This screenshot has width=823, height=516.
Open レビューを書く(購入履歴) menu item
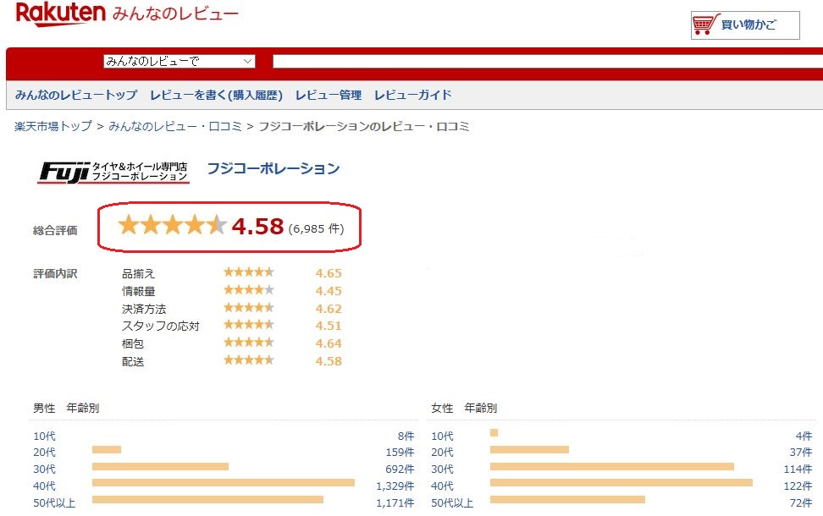(216, 95)
